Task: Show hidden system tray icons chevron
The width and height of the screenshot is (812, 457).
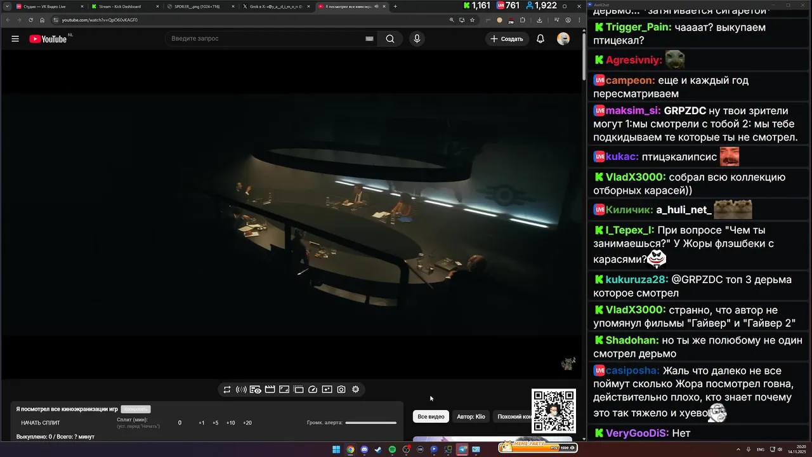Action: pyautogui.click(x=739, y=449)
